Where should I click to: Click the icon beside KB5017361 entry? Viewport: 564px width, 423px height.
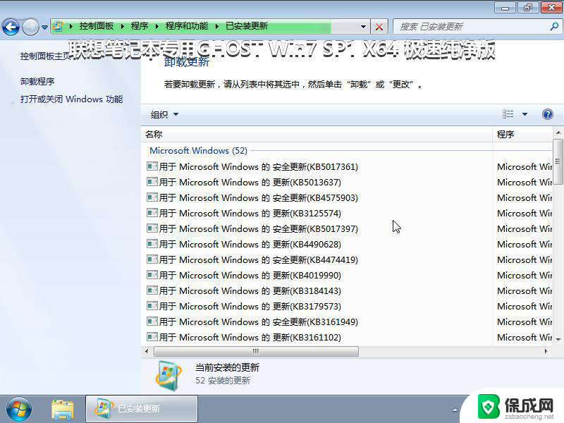point(152,166)
